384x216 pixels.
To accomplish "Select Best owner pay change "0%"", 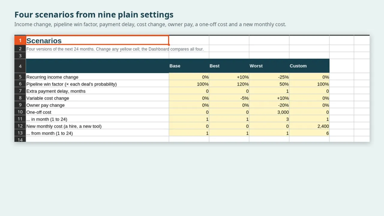I will pos(229,105).
